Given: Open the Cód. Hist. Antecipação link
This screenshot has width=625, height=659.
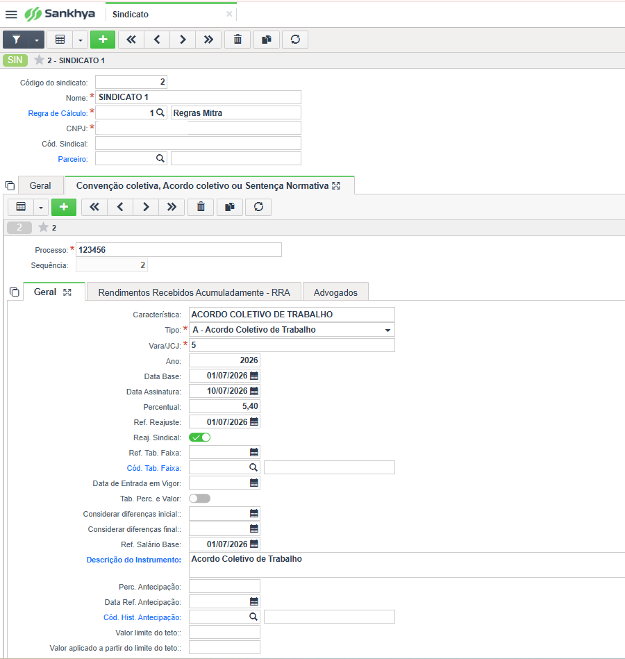Looking at the screenshot, I should pos(142,617).
